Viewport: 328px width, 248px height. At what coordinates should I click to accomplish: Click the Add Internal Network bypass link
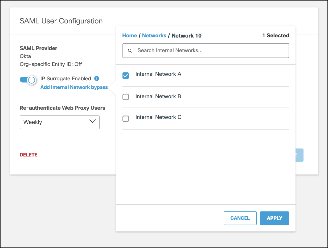click(x=74, y=87)
